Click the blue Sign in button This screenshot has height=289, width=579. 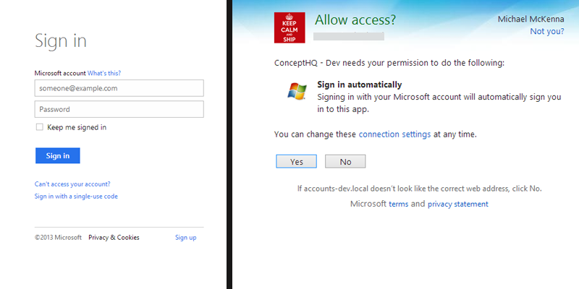pyautogui.click(x=58, y=155)
